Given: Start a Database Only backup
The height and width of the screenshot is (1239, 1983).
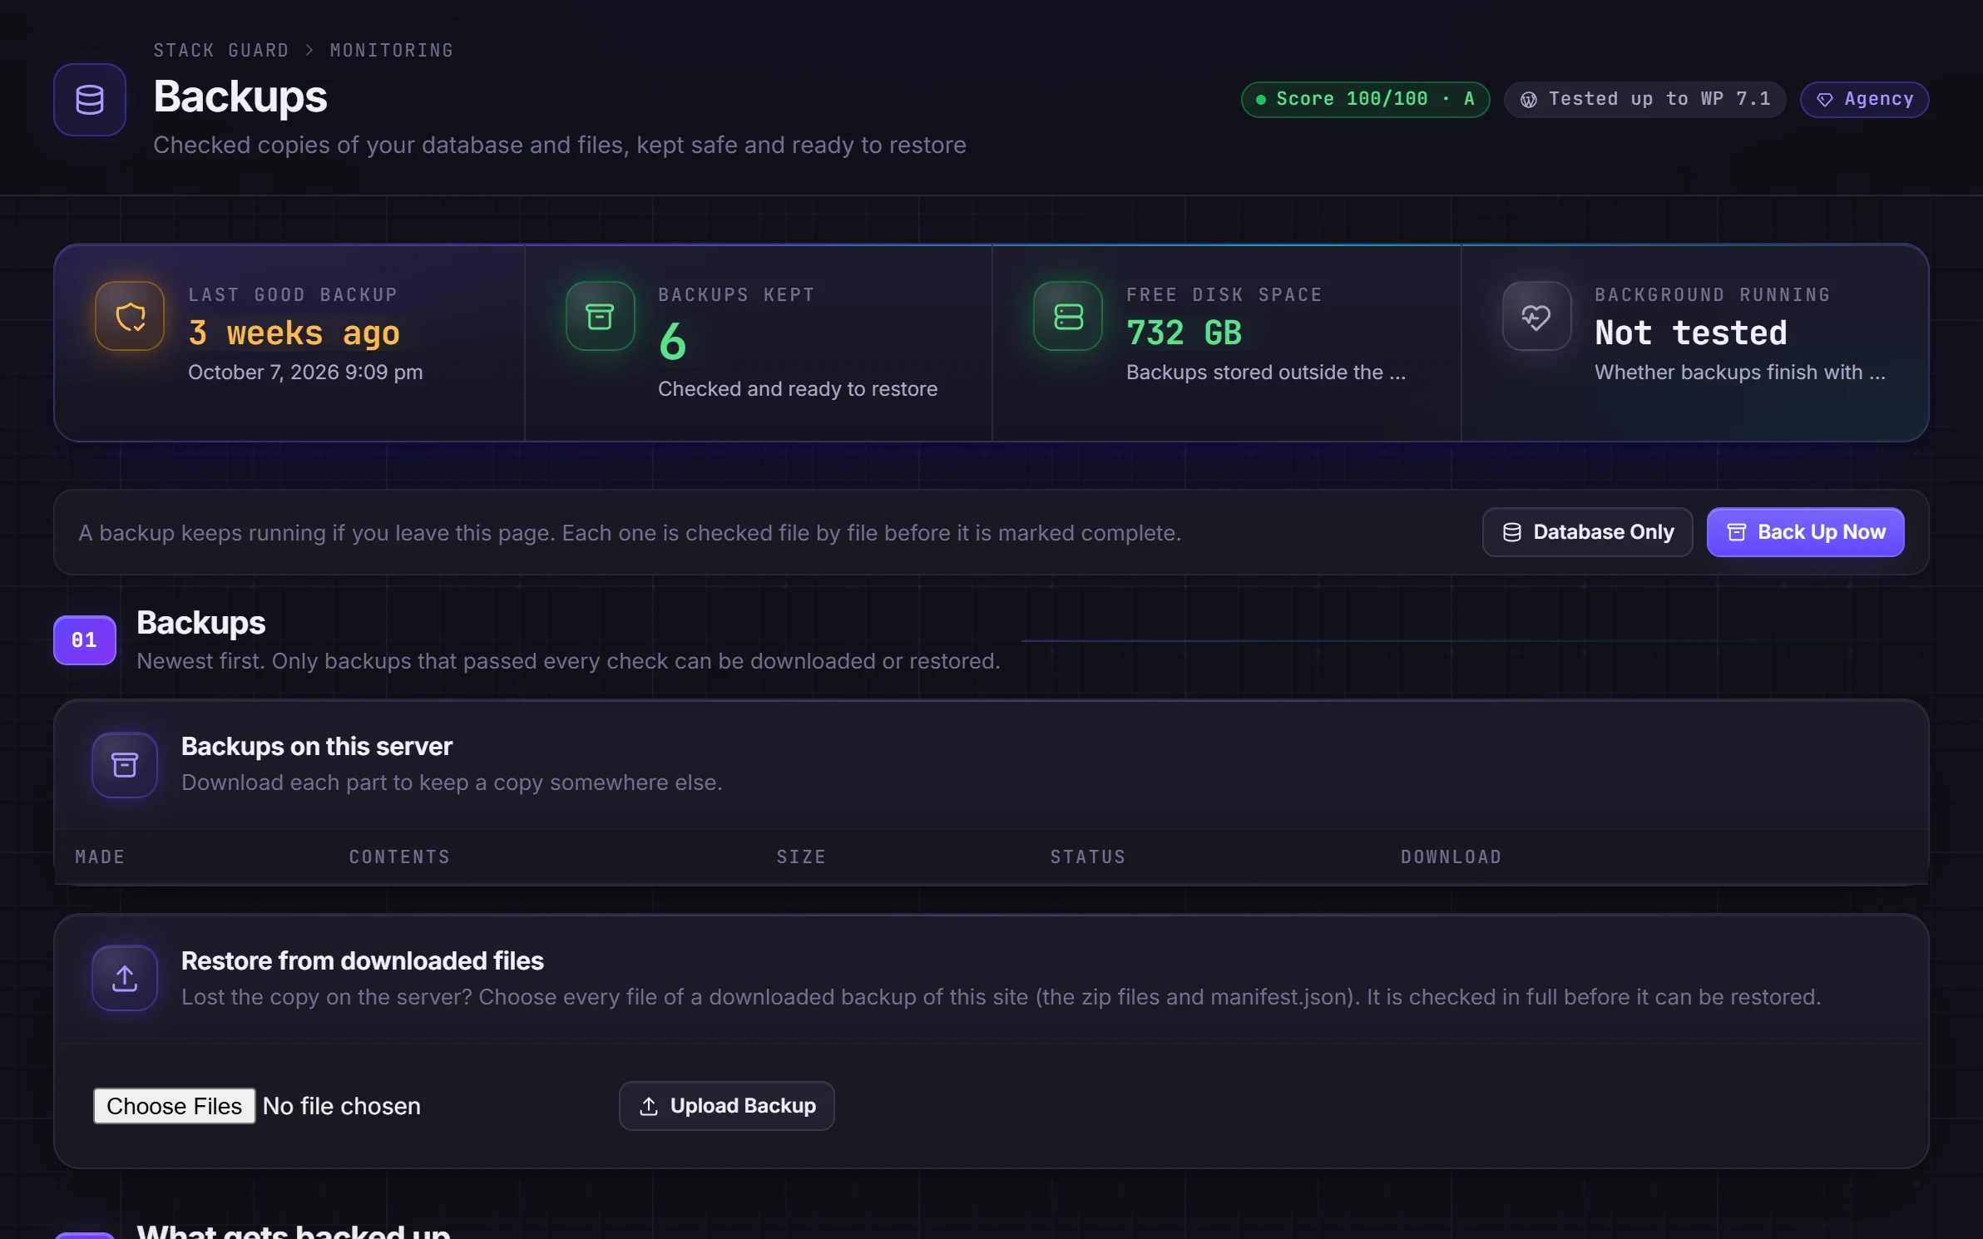Looking at the screenshot, I should pyautogui.click(x=1587, y=532).
